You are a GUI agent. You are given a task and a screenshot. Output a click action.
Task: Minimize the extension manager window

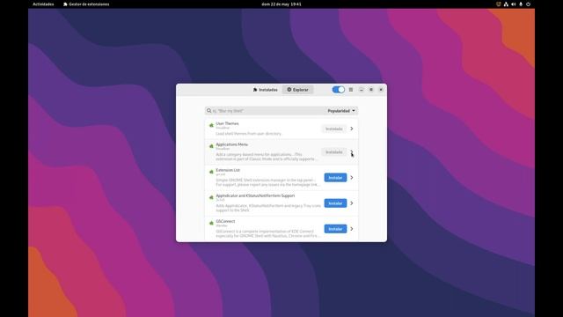tap(362, 90)
